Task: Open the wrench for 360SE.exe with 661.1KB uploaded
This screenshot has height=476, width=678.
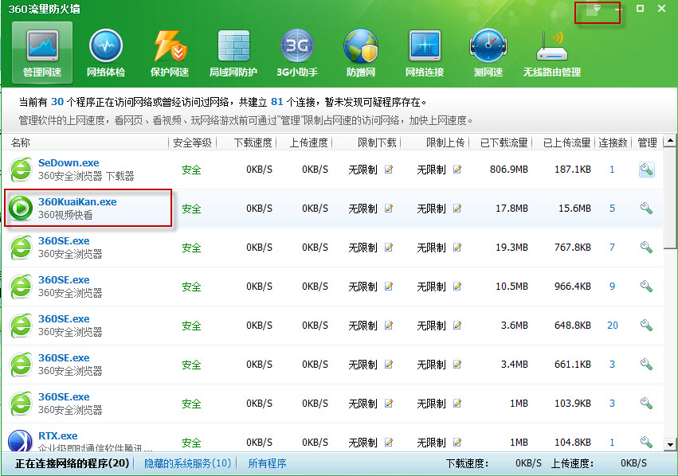Action: point(646,364)
